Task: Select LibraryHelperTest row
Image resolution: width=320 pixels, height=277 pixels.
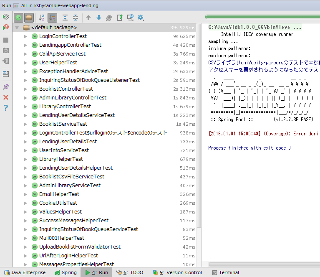Action: 104,159
